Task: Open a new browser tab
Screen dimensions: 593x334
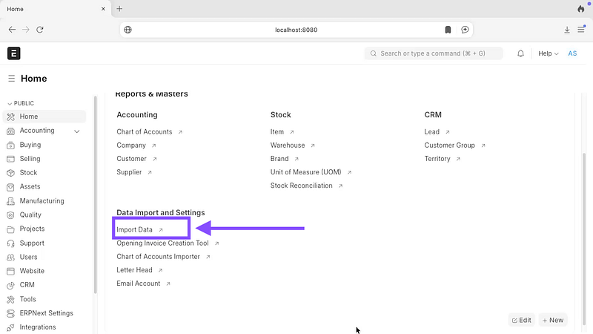Action: tap(119, 9)
